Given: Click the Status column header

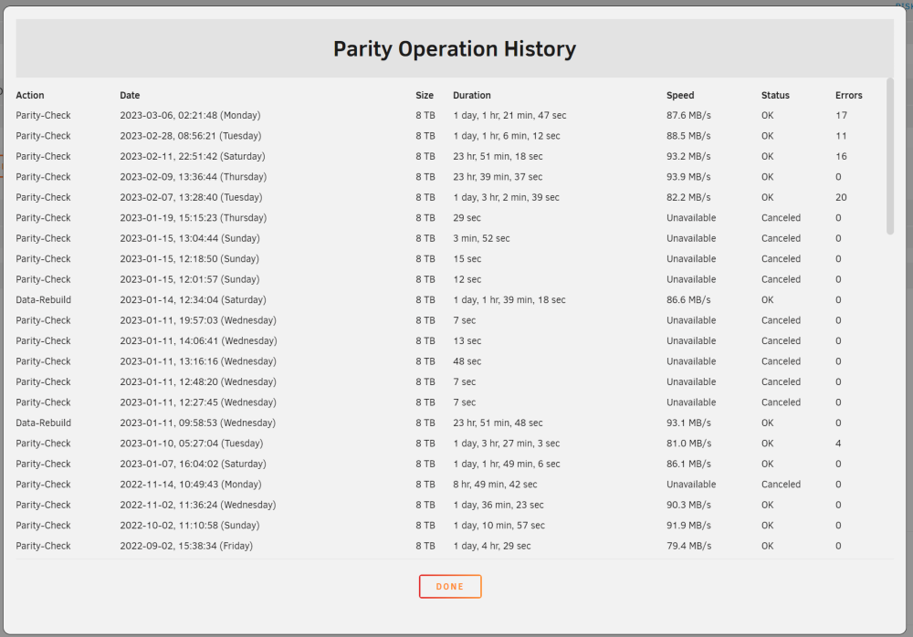Looking at the screenshot, I should point(775,95).
